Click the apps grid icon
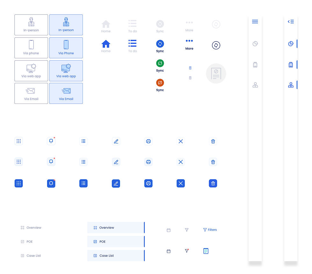 click(18, 141)
